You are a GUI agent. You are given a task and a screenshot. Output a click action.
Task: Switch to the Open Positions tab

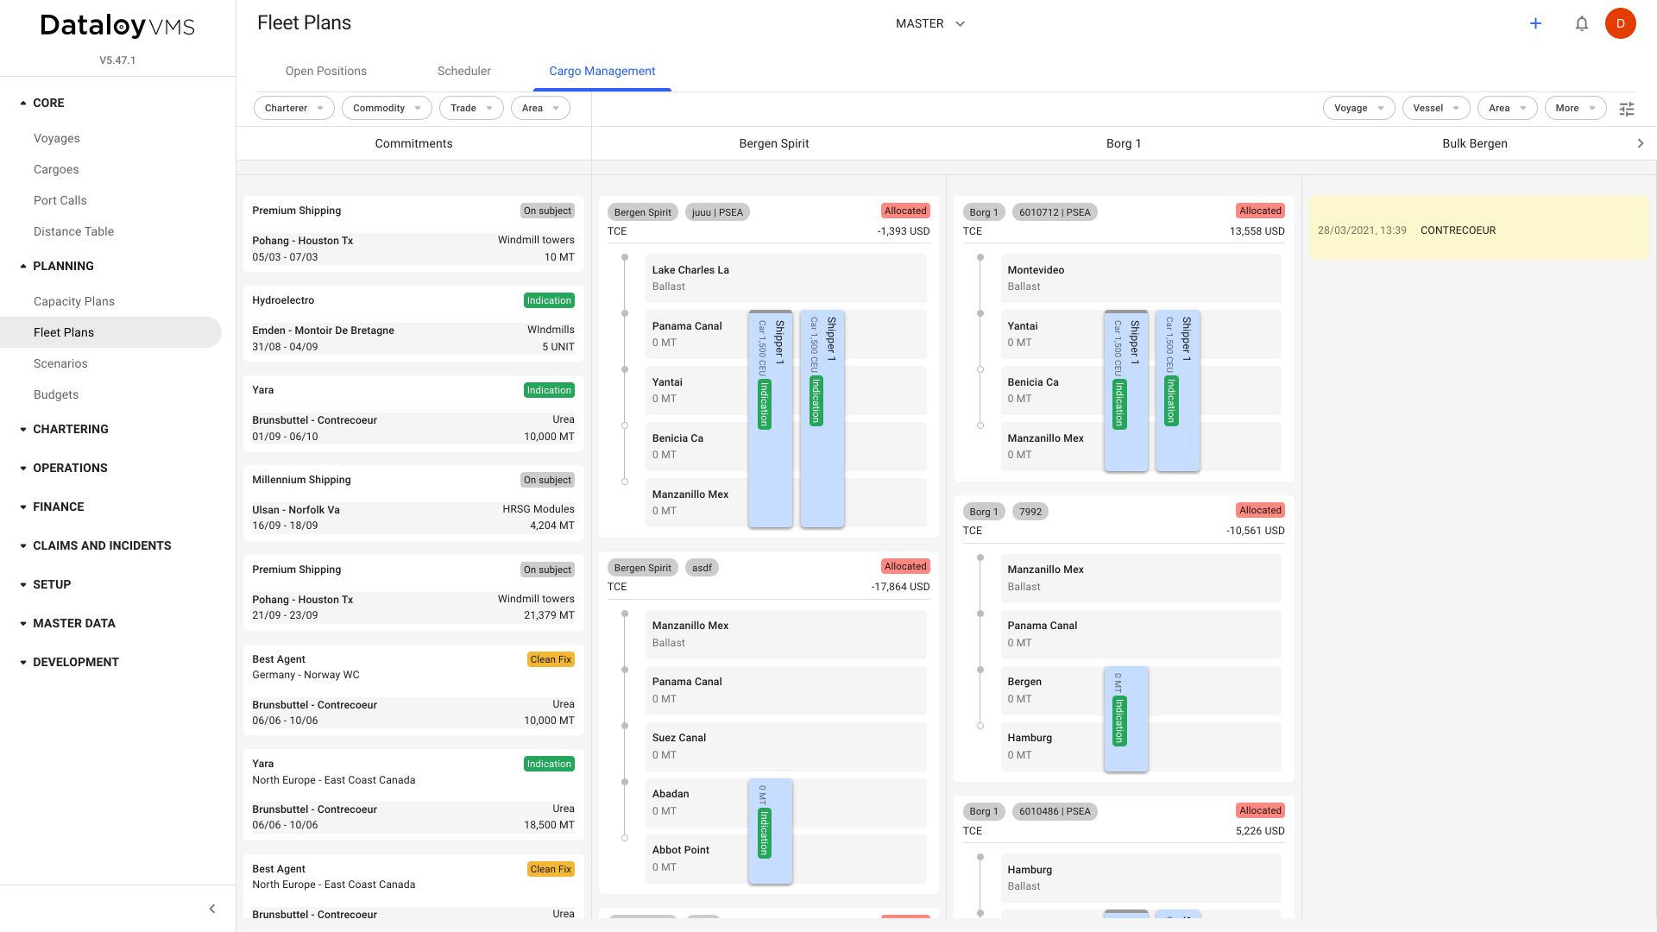tap(325, 71)
